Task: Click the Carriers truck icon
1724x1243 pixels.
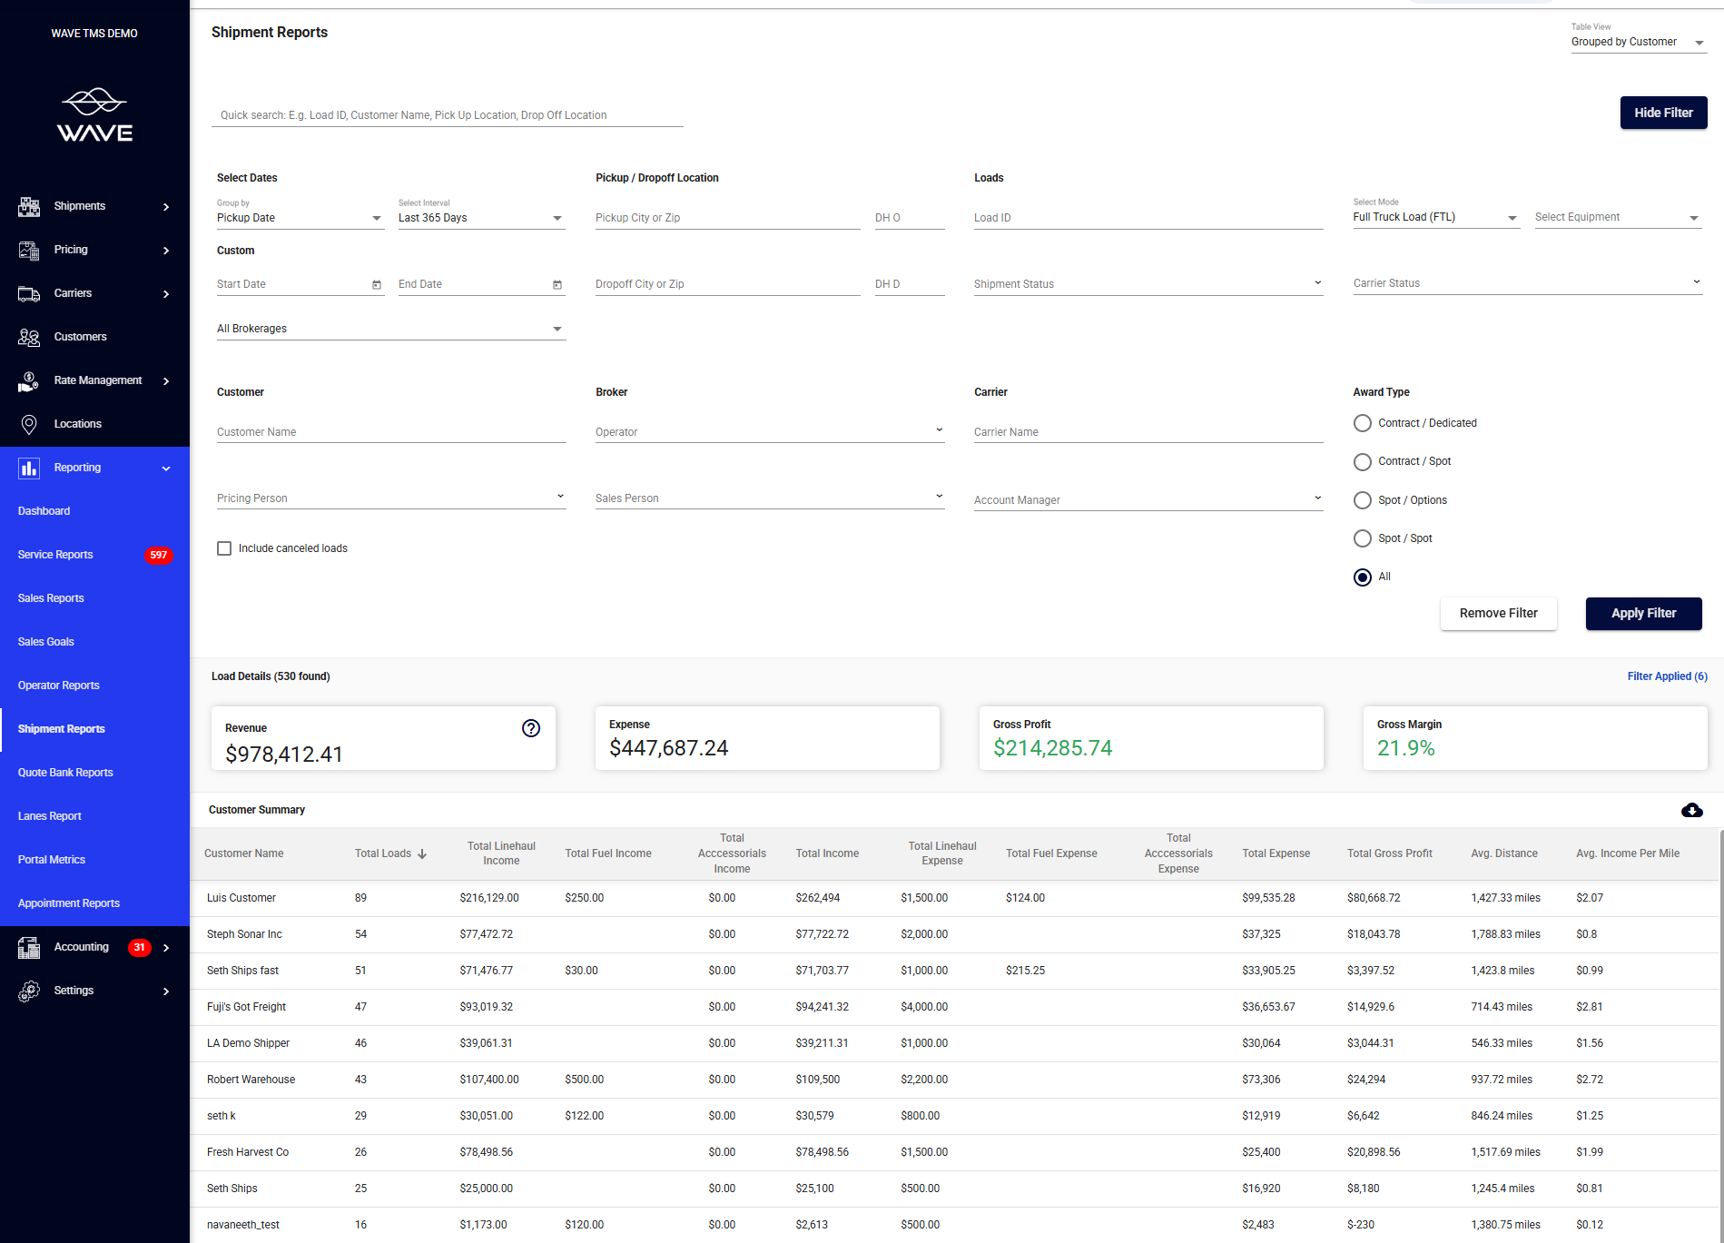Action: tap(29, 294)
